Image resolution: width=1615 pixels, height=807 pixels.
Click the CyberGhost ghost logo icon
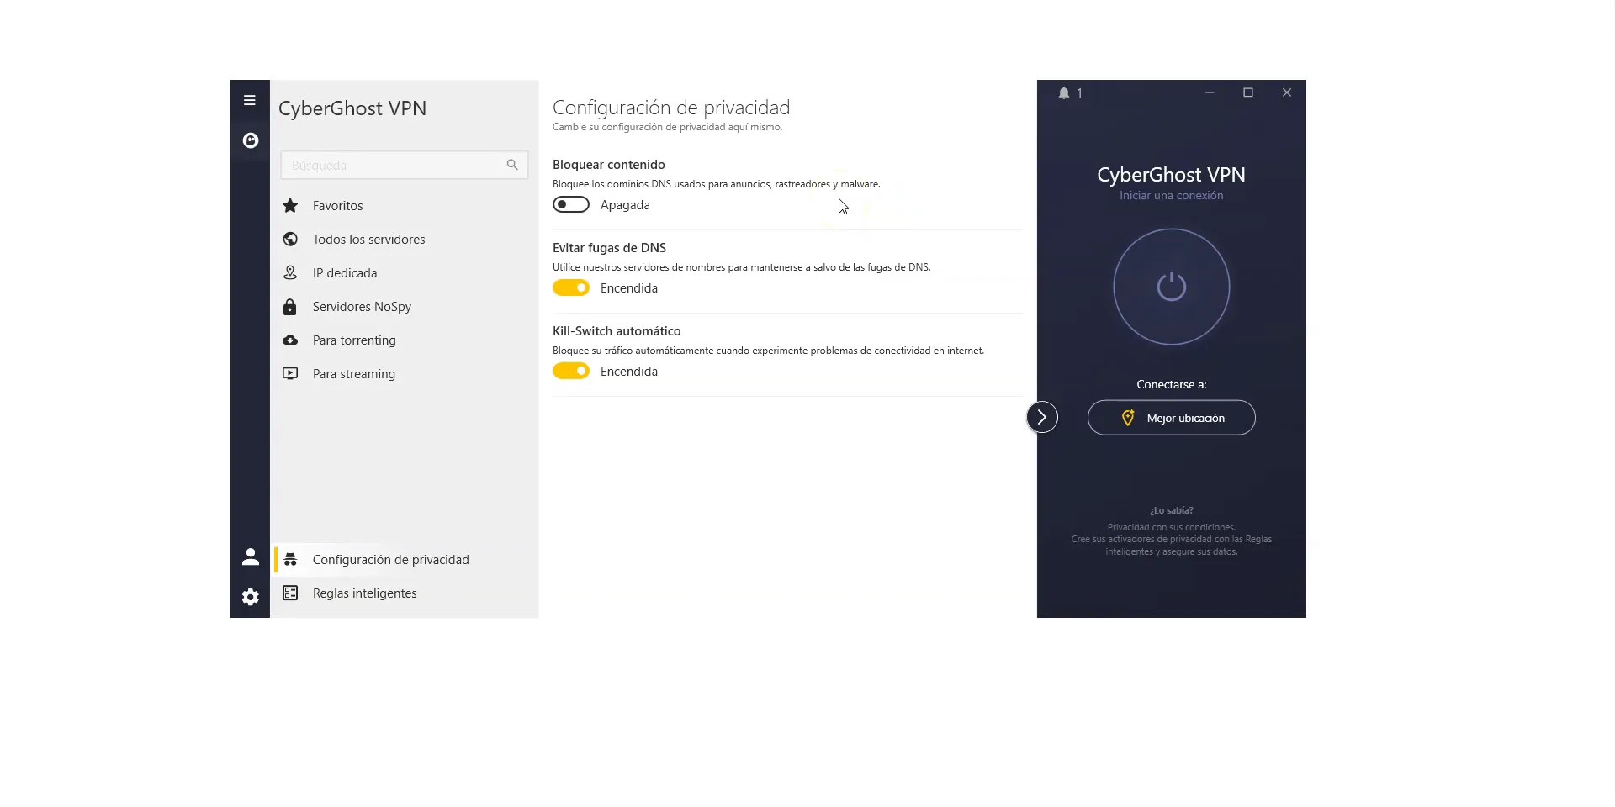251,140
